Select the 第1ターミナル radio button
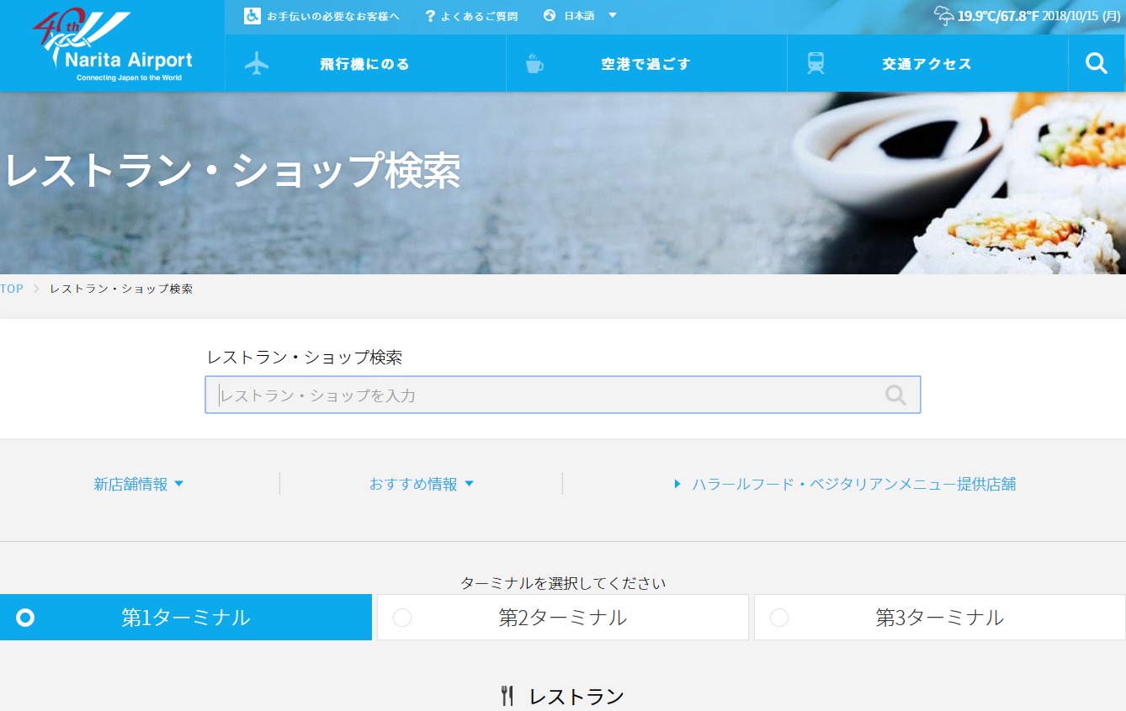Screen dimensions: 1126x711 coord(25,618)
